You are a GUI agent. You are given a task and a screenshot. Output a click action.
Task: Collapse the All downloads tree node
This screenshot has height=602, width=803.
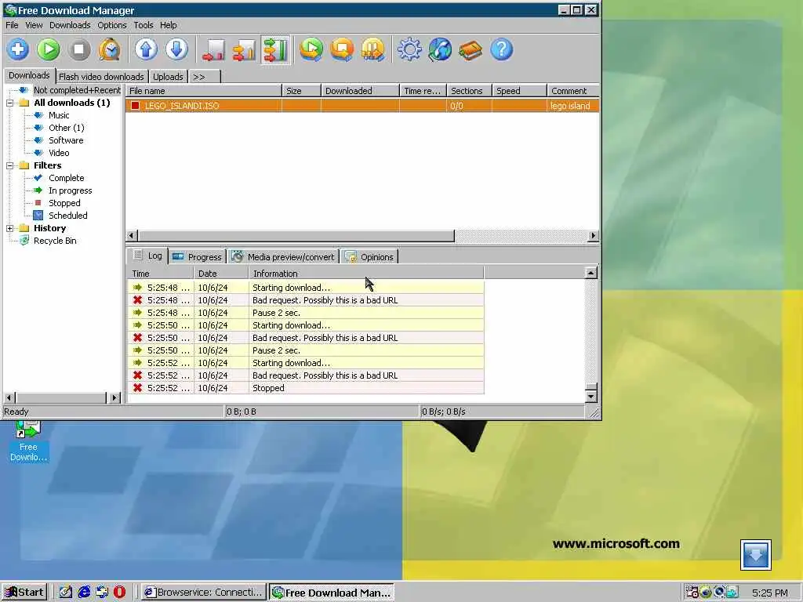click(9, 103)
